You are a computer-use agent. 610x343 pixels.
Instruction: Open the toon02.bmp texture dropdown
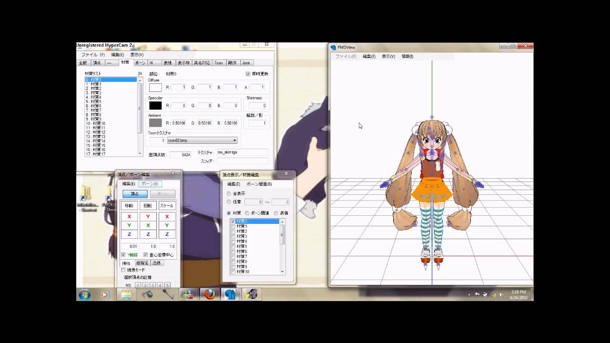point(202,141)
